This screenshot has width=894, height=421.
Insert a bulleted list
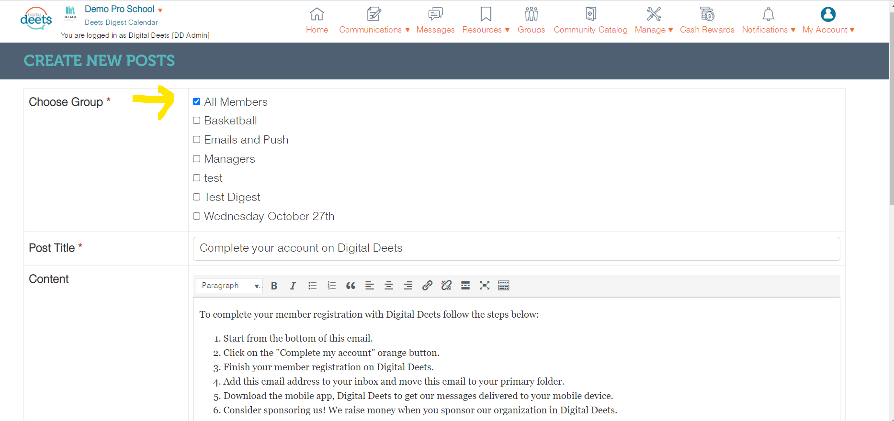click(x=312, y=286)
